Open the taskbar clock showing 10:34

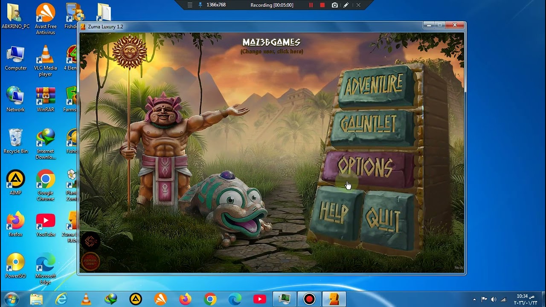(x=525, y=299)
